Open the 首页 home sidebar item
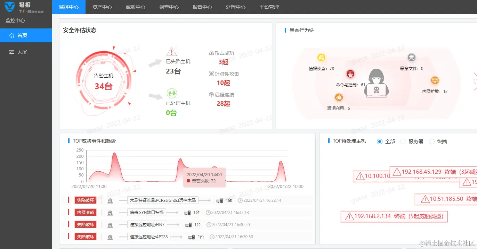The width and height of the screenshot is (477, 249). [26, 35]
